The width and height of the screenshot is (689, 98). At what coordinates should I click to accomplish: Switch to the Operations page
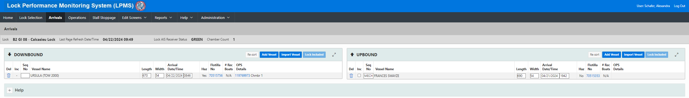point(77,18)
